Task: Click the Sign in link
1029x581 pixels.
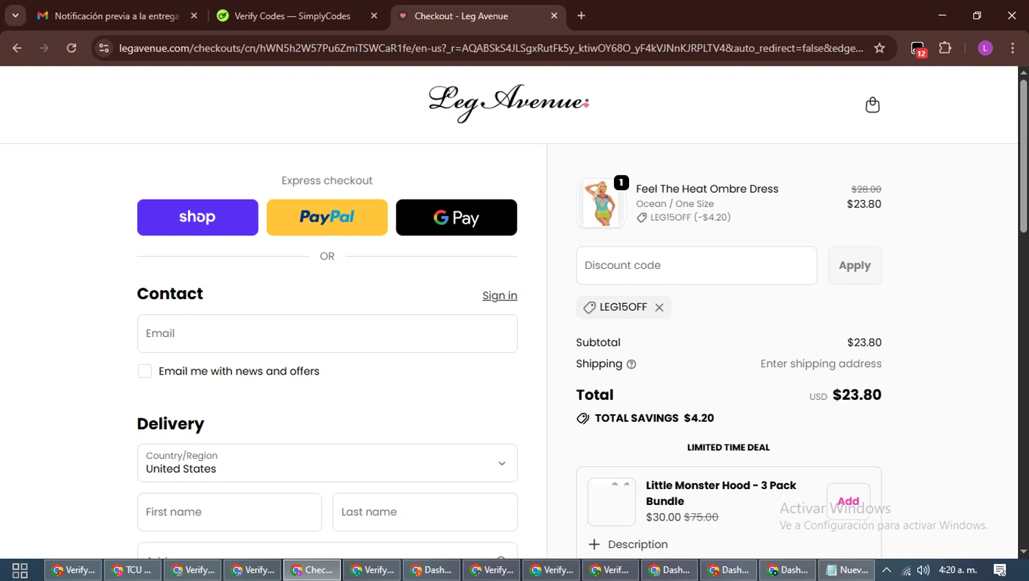Action: point(499,296)
